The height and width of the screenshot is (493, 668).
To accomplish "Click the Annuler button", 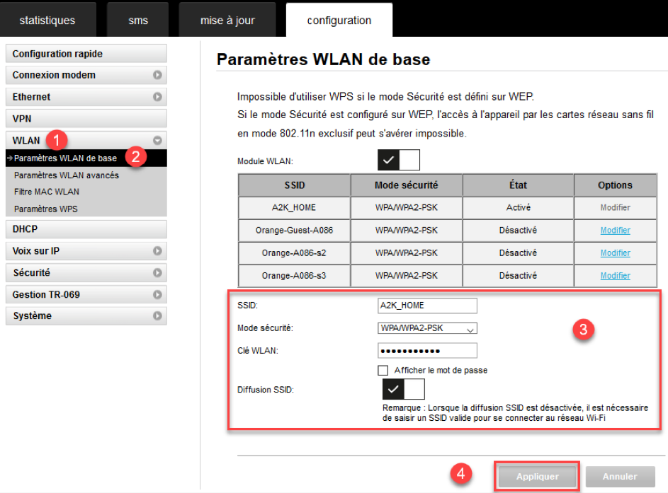I will click(x=620, y=477).
